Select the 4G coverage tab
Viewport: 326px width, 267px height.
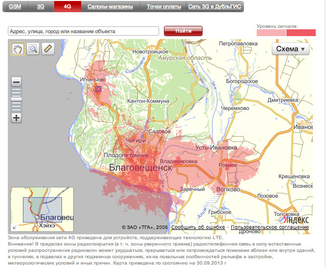(67, 7)
